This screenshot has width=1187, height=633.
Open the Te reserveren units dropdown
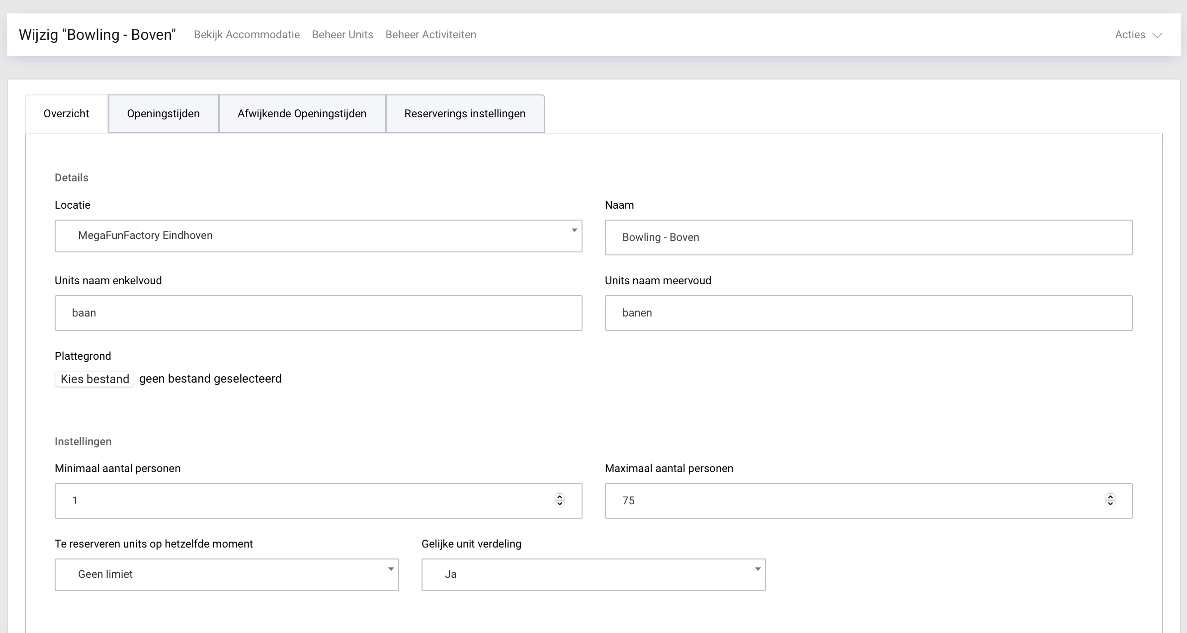[x=227, y=575]
